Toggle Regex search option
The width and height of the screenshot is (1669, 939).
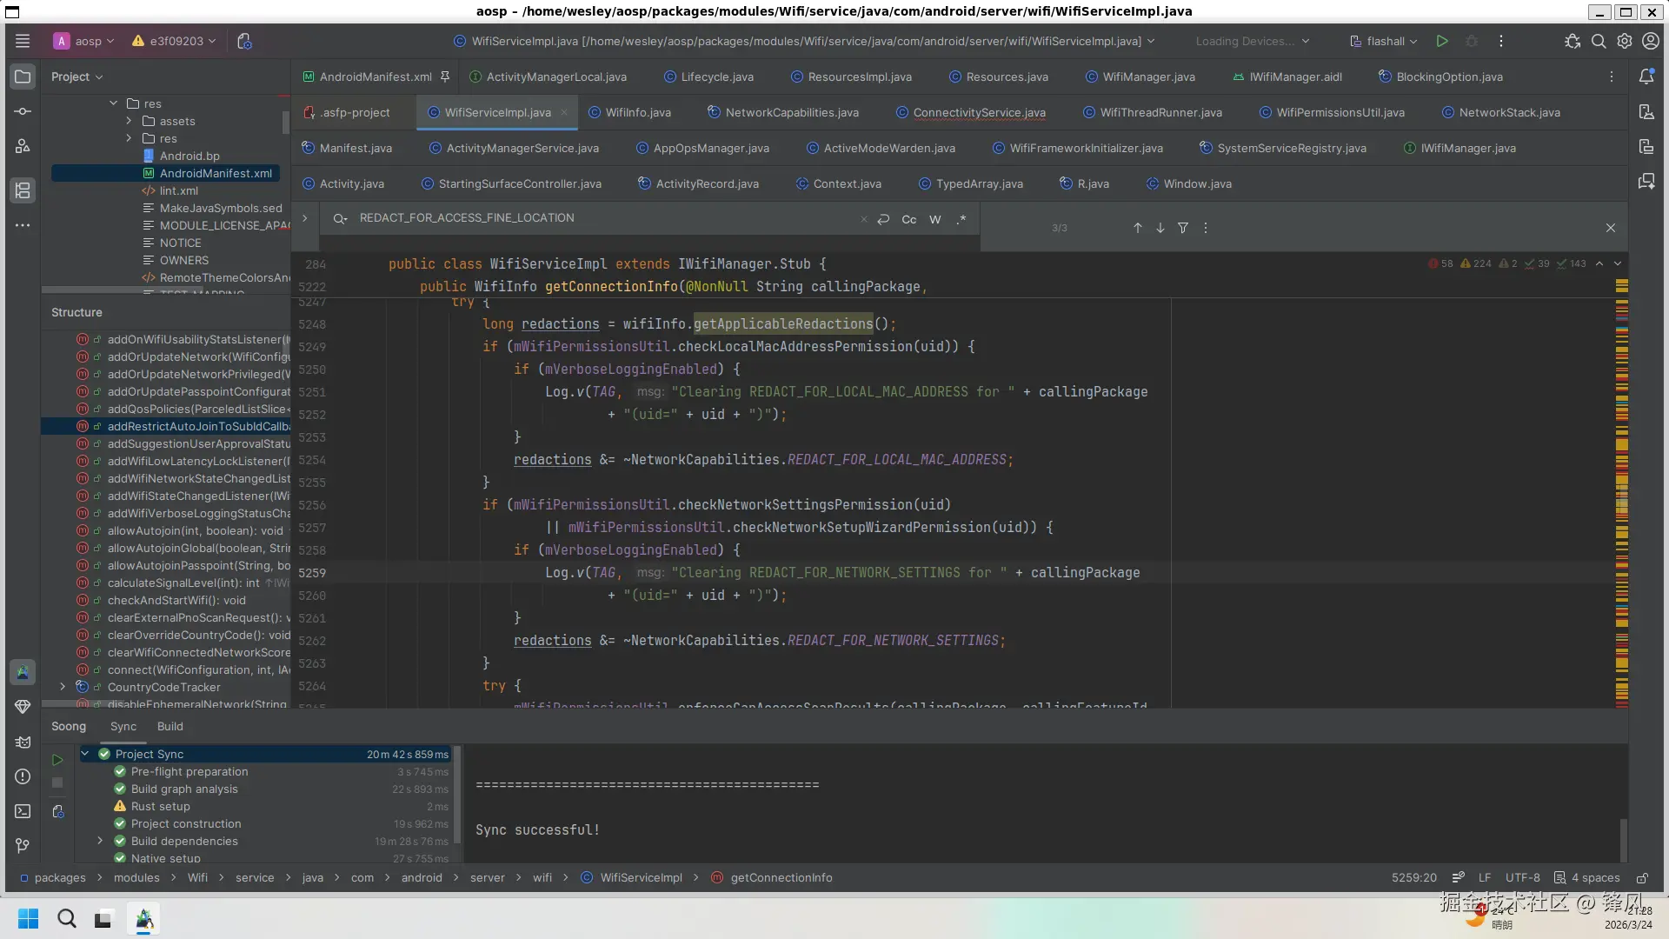[x=961, y=219]
